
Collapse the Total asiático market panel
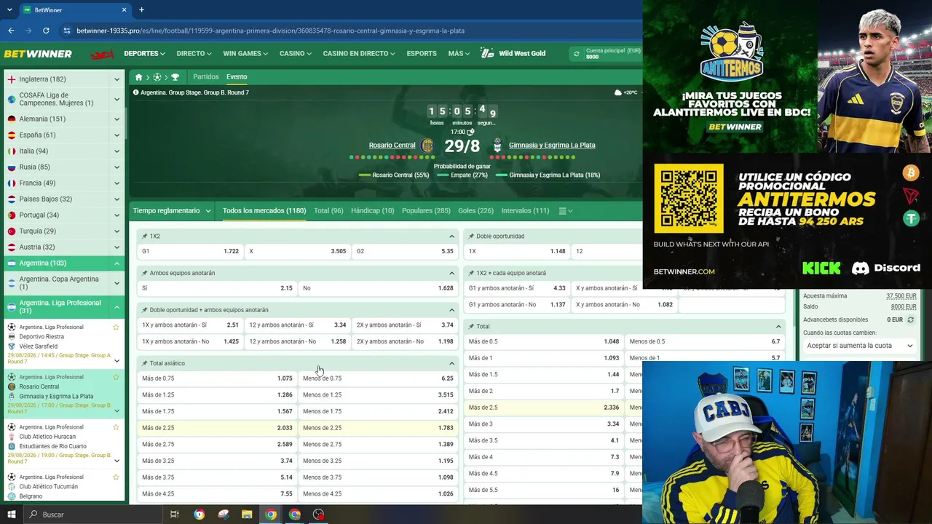pyautogui.click(x=451, y=363)
